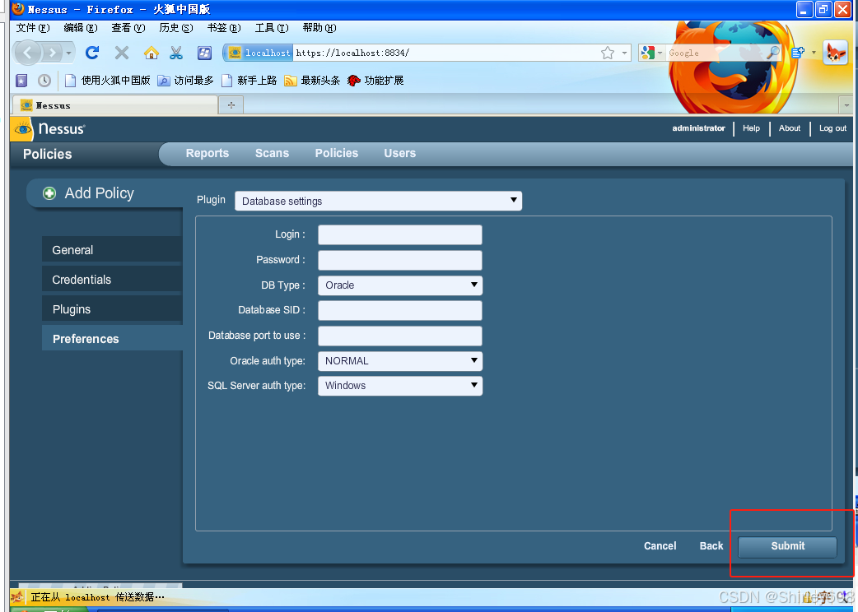Open the search engine selector dropdown

(651, 53)
